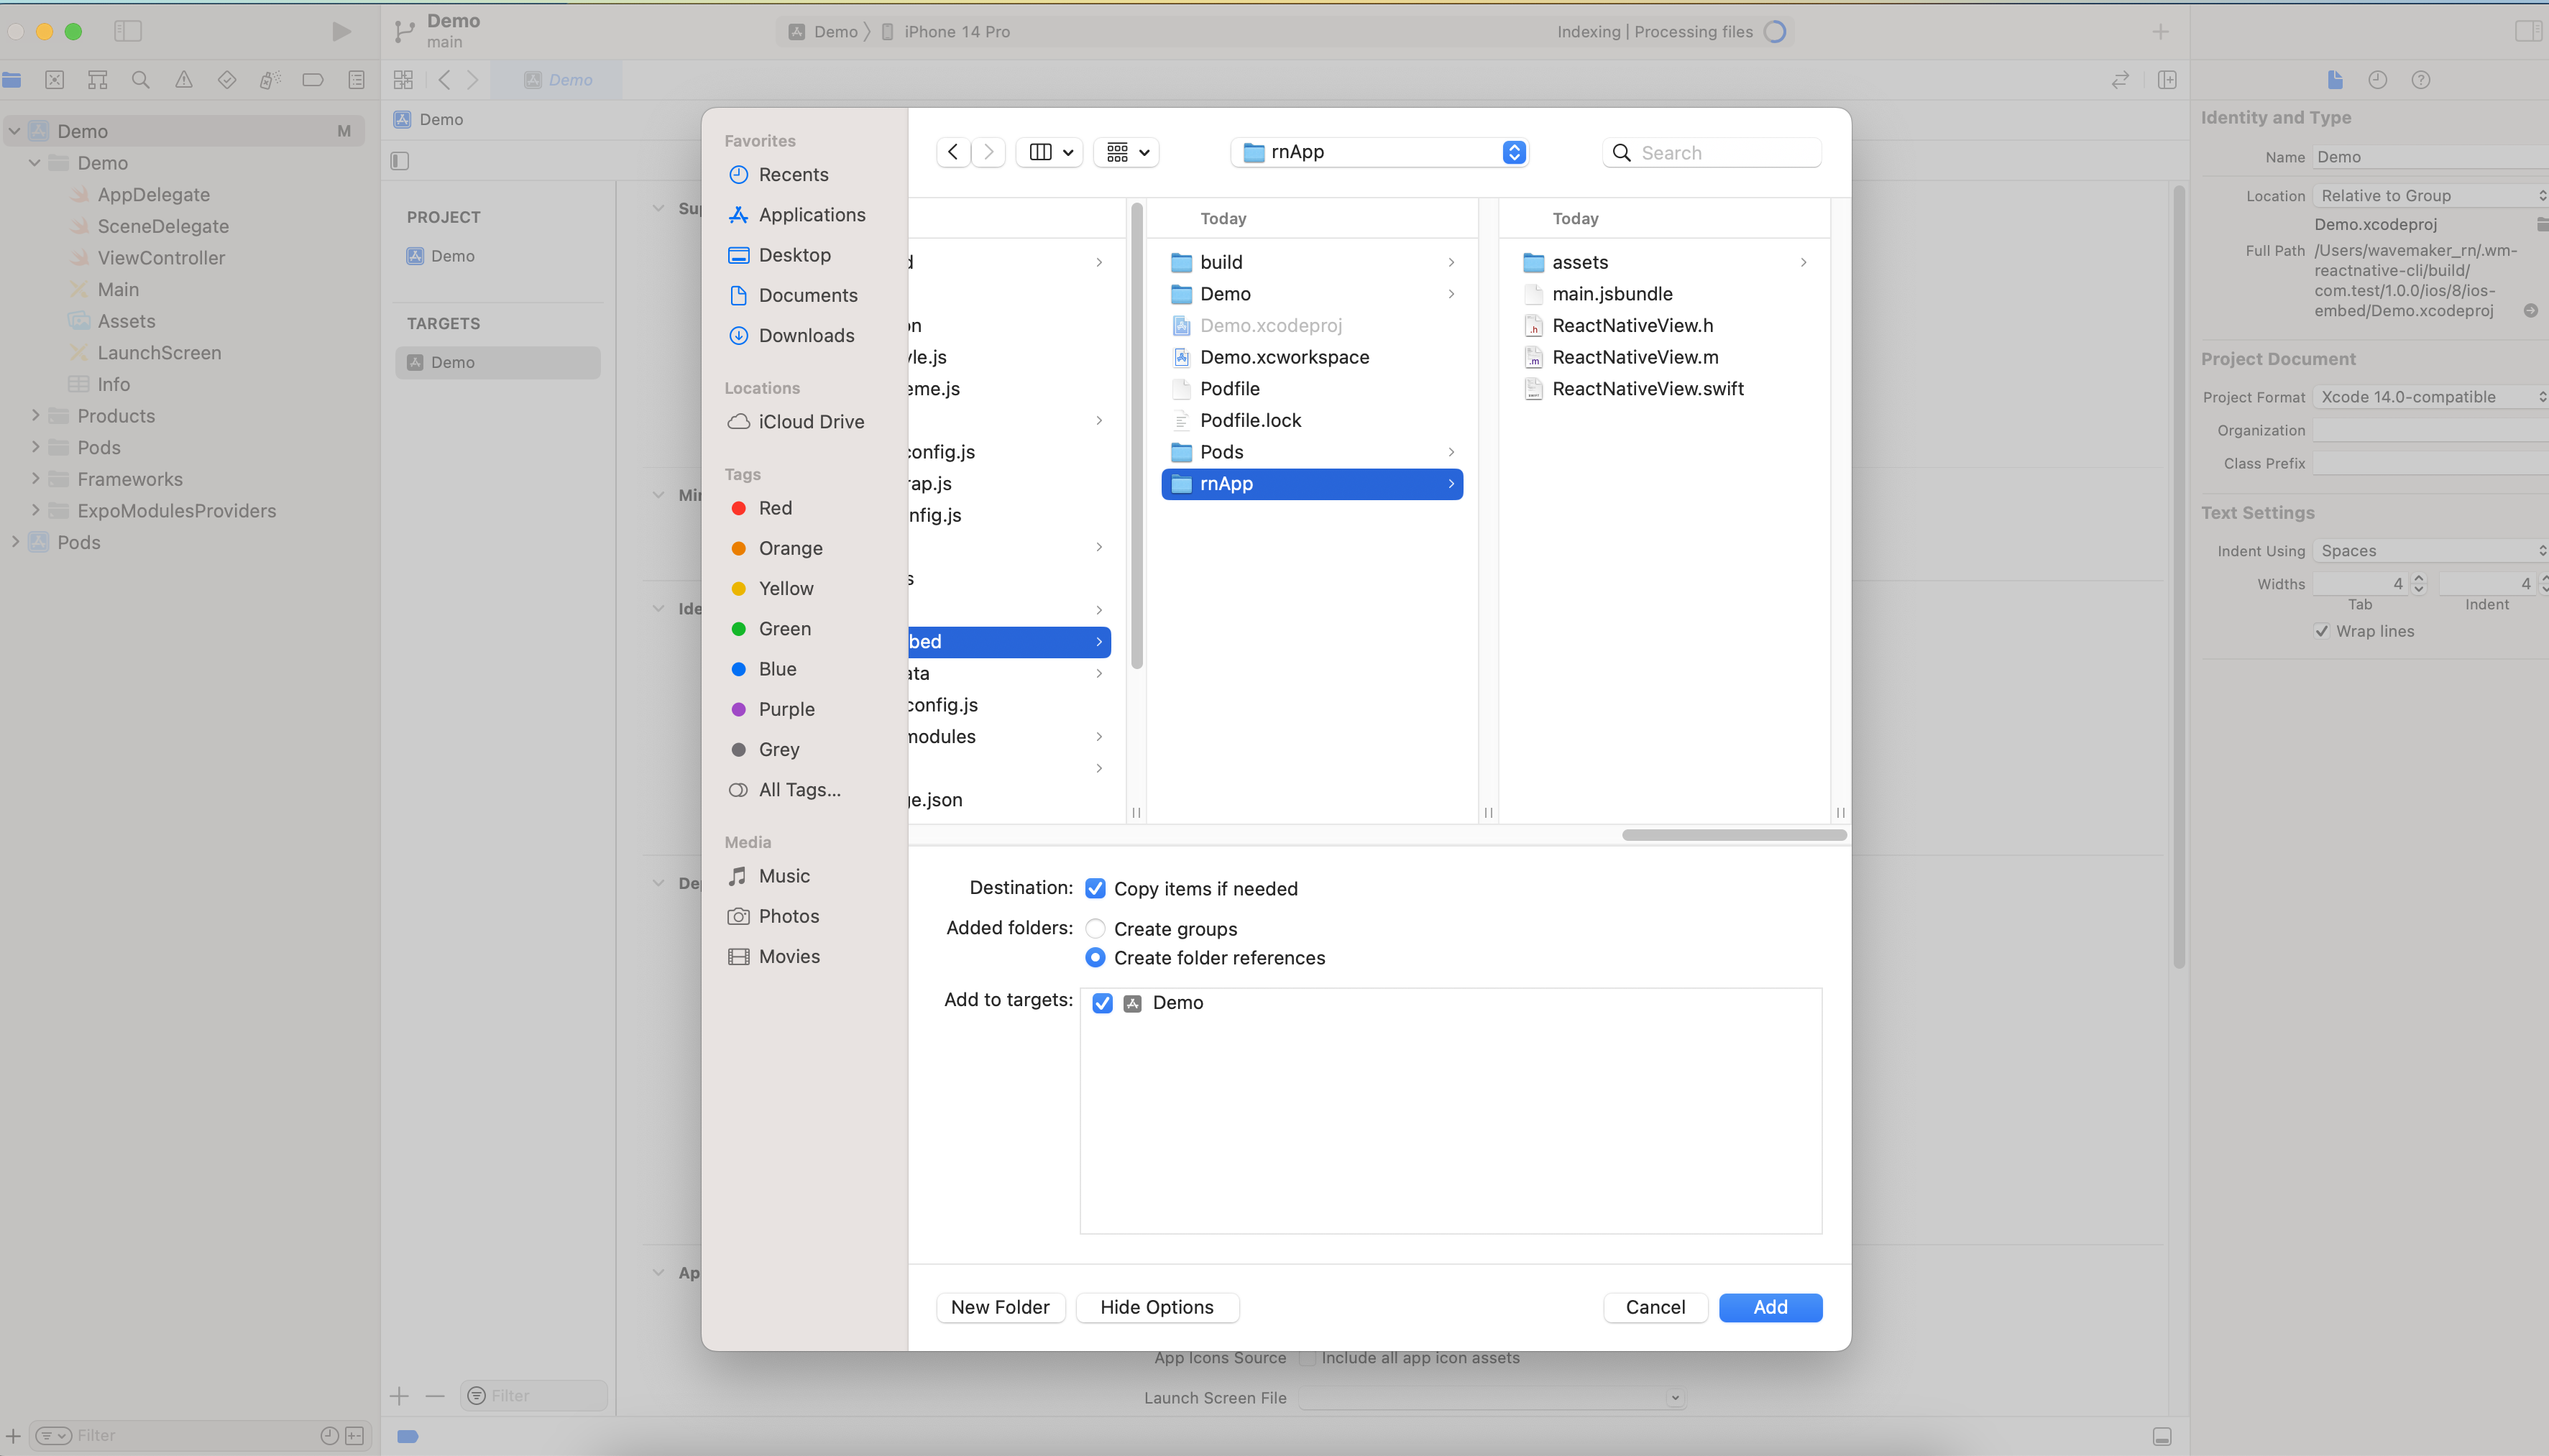2549x1456 pixels.
Task: Select ReactNativeView.swift file
Action: coord(1647,389)
